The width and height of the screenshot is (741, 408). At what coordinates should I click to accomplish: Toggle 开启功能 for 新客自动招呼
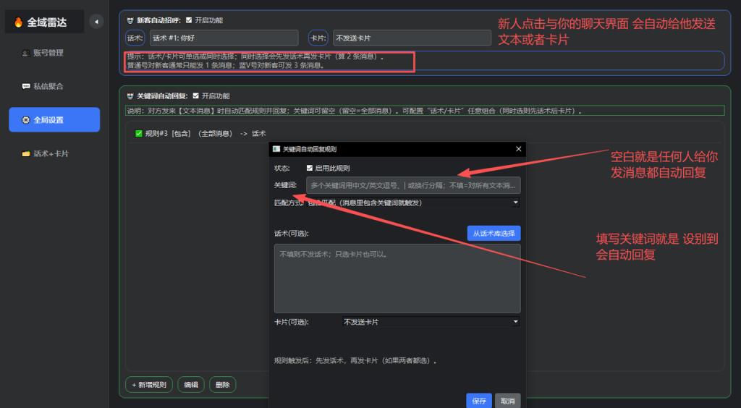click(x=190, y=21)
